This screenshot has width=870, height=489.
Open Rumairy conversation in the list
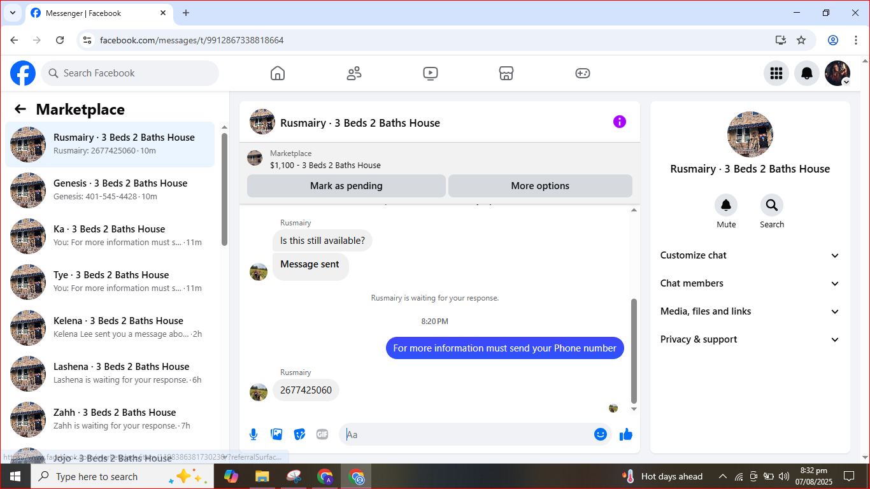pos(110,145)
